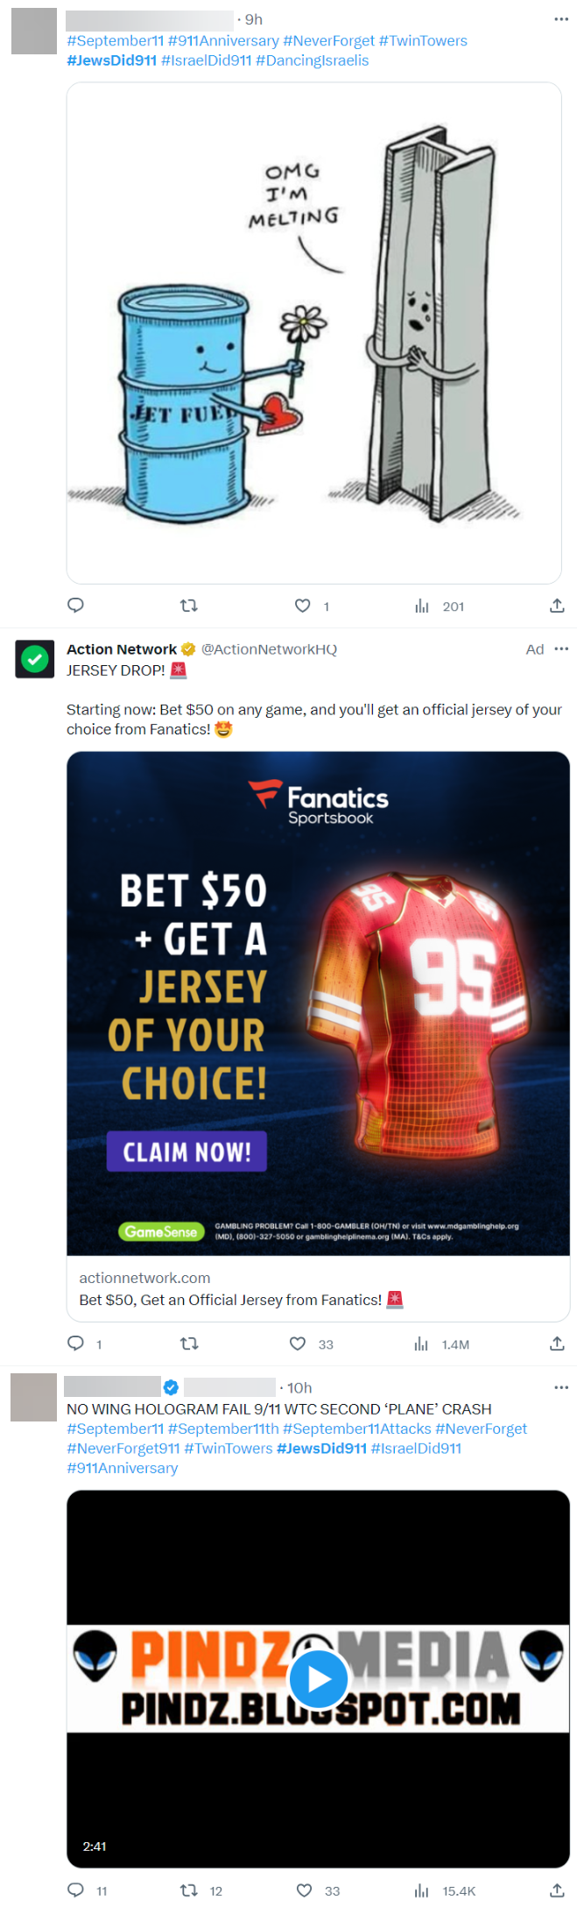Open the #911Anniversary hashtag in first post
Viewport: 577px width, 1907px height.
pos(223,40)
